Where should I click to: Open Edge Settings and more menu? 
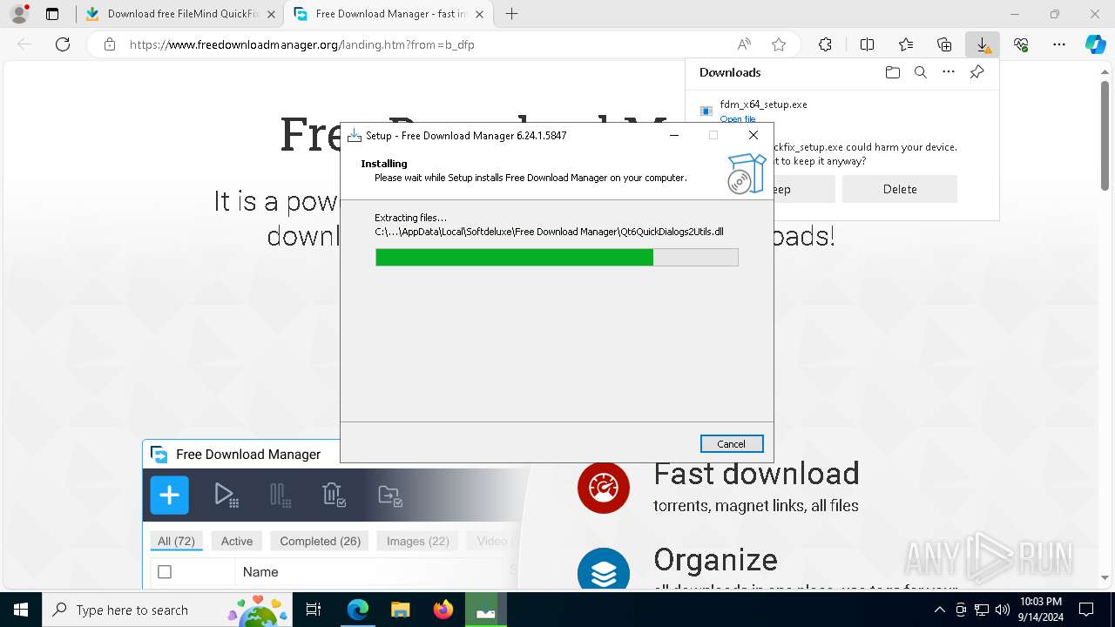pos(1059,44)
